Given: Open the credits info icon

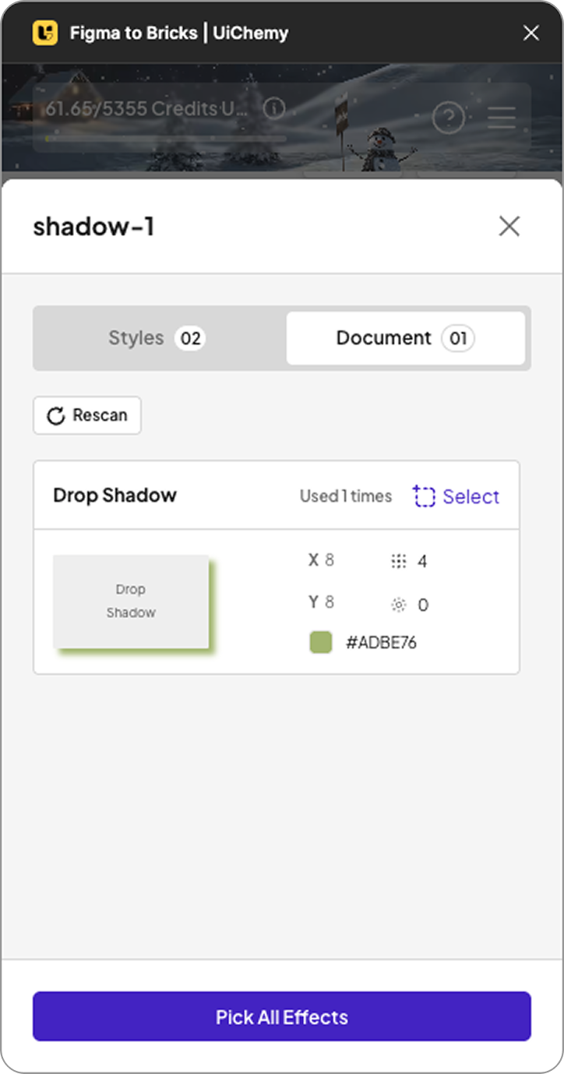Looking at the screenshot, I should (x=274, y=108).
